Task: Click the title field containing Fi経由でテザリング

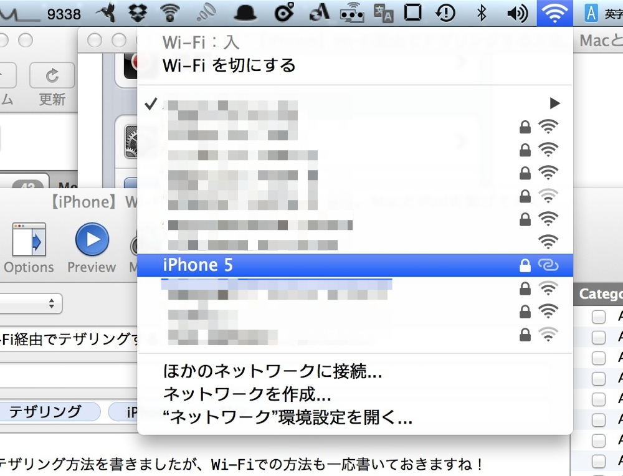Action: pos(69,339)
